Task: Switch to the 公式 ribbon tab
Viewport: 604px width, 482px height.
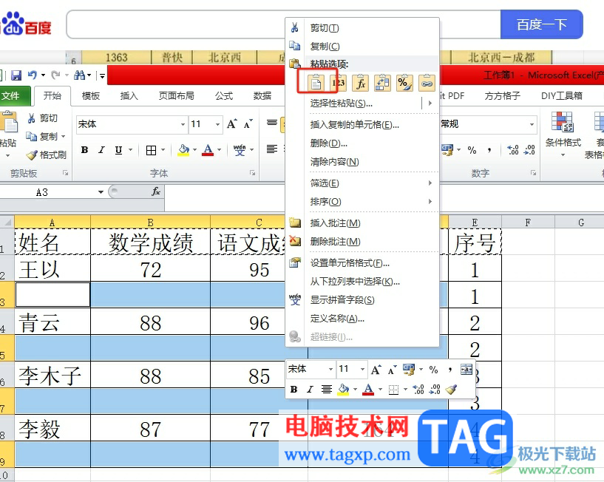Action: pyautogui.click(x=224, y=95)
